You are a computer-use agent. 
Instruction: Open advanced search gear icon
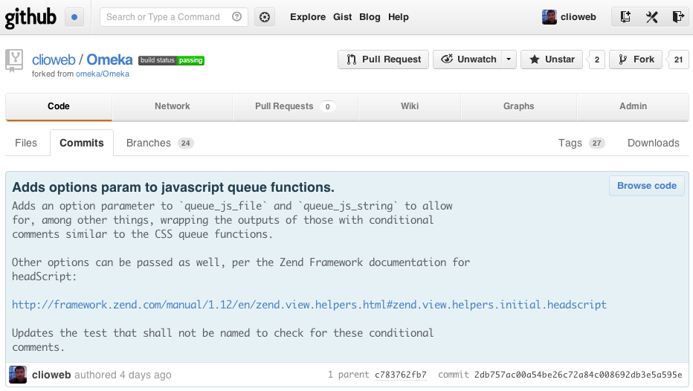coord(265,17)
